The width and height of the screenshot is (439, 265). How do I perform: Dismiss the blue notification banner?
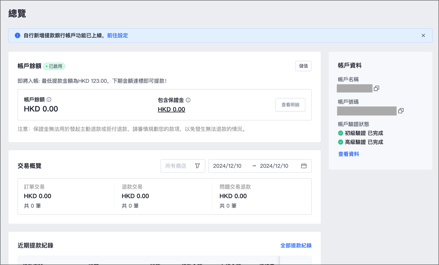click(x=423, y=36)
